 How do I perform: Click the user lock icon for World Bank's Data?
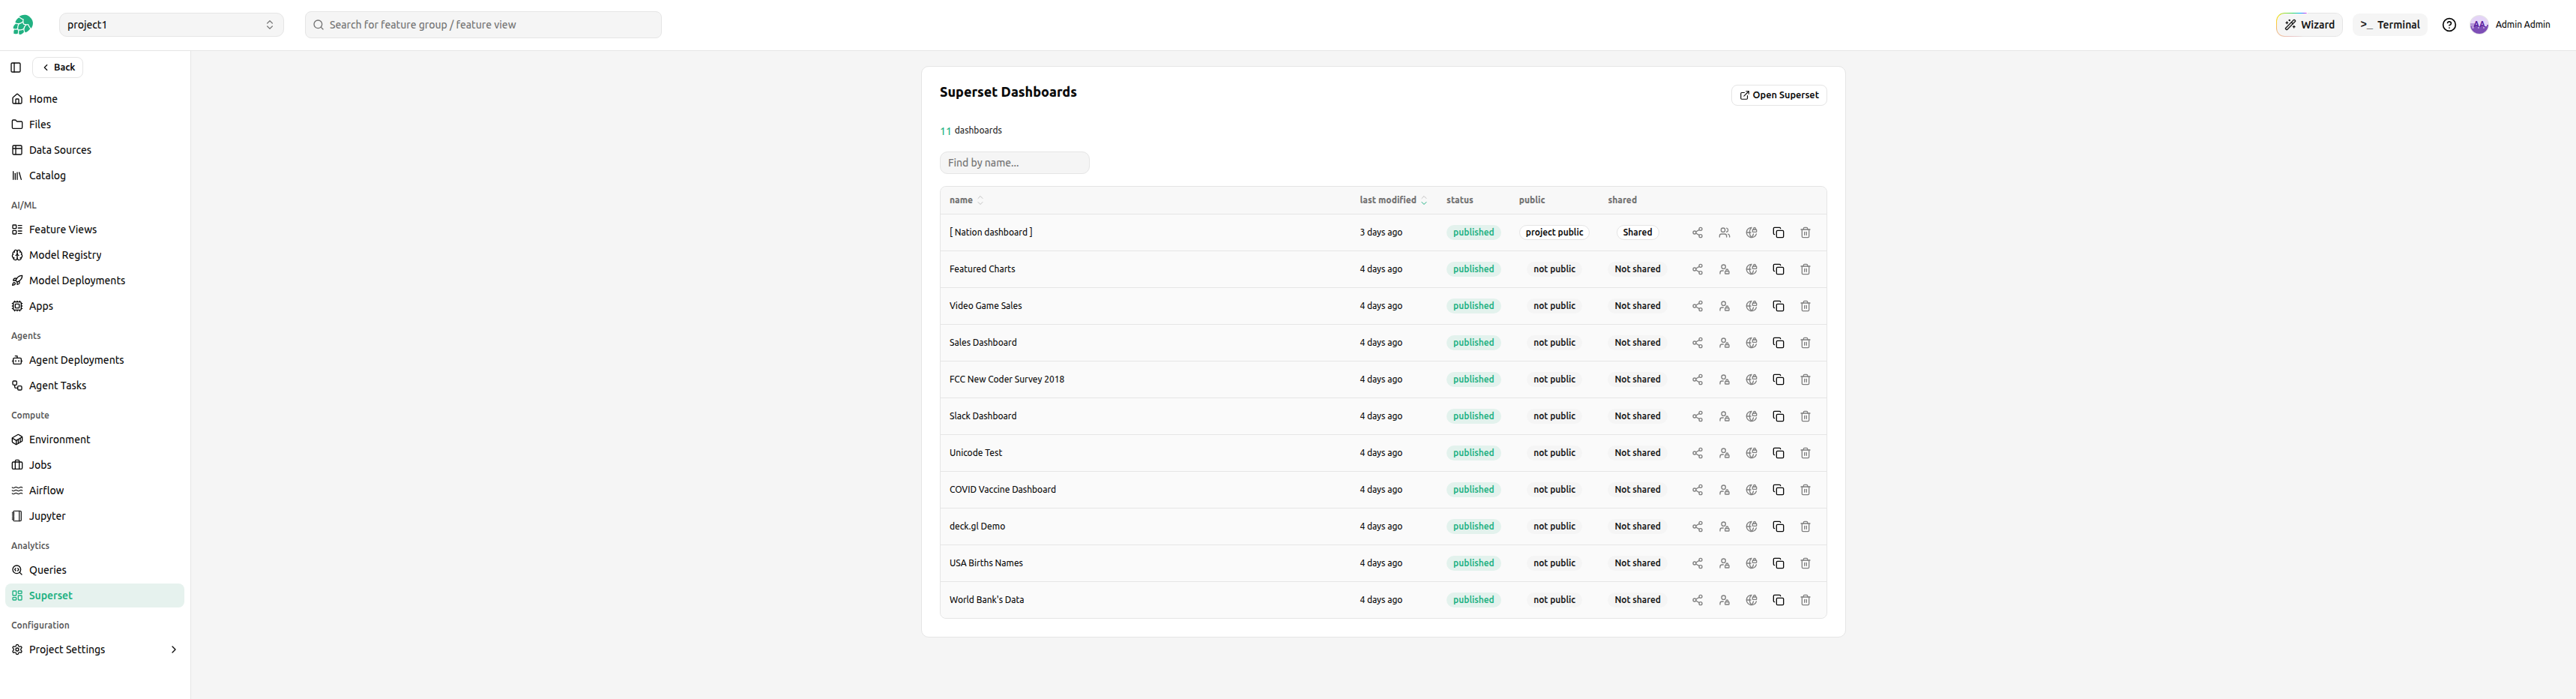pyautogui.click(x=1724, y=601)
